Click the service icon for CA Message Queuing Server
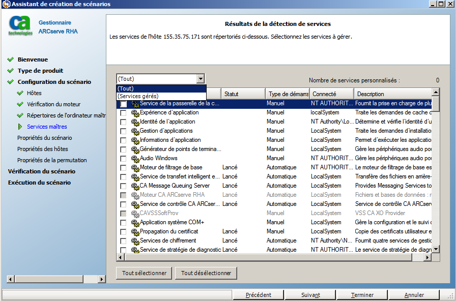The width and height of the screenshot is (456, 301). click(x=135, y=186)
